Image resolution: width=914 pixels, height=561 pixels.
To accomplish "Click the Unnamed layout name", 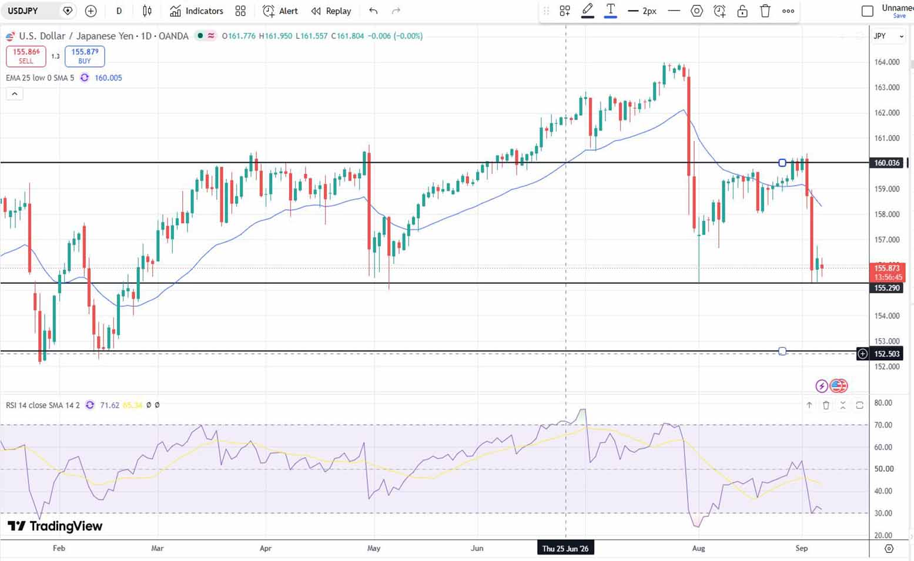I will pos(898,8).
